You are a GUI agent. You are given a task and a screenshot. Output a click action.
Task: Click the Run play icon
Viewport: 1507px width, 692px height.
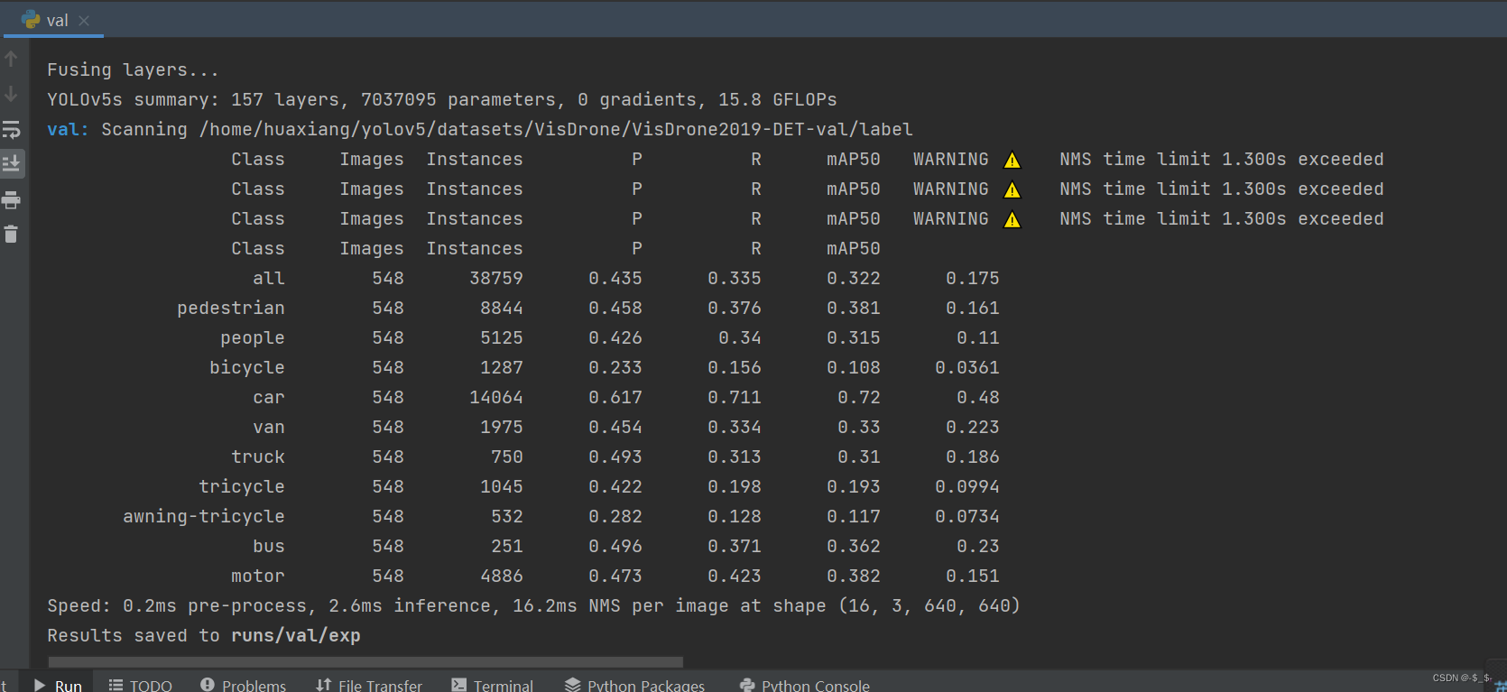[40, 685]
